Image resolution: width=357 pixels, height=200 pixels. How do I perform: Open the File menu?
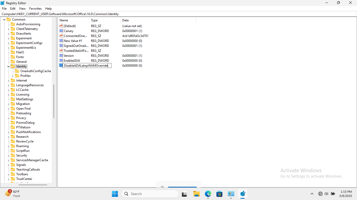coord(4,9)
